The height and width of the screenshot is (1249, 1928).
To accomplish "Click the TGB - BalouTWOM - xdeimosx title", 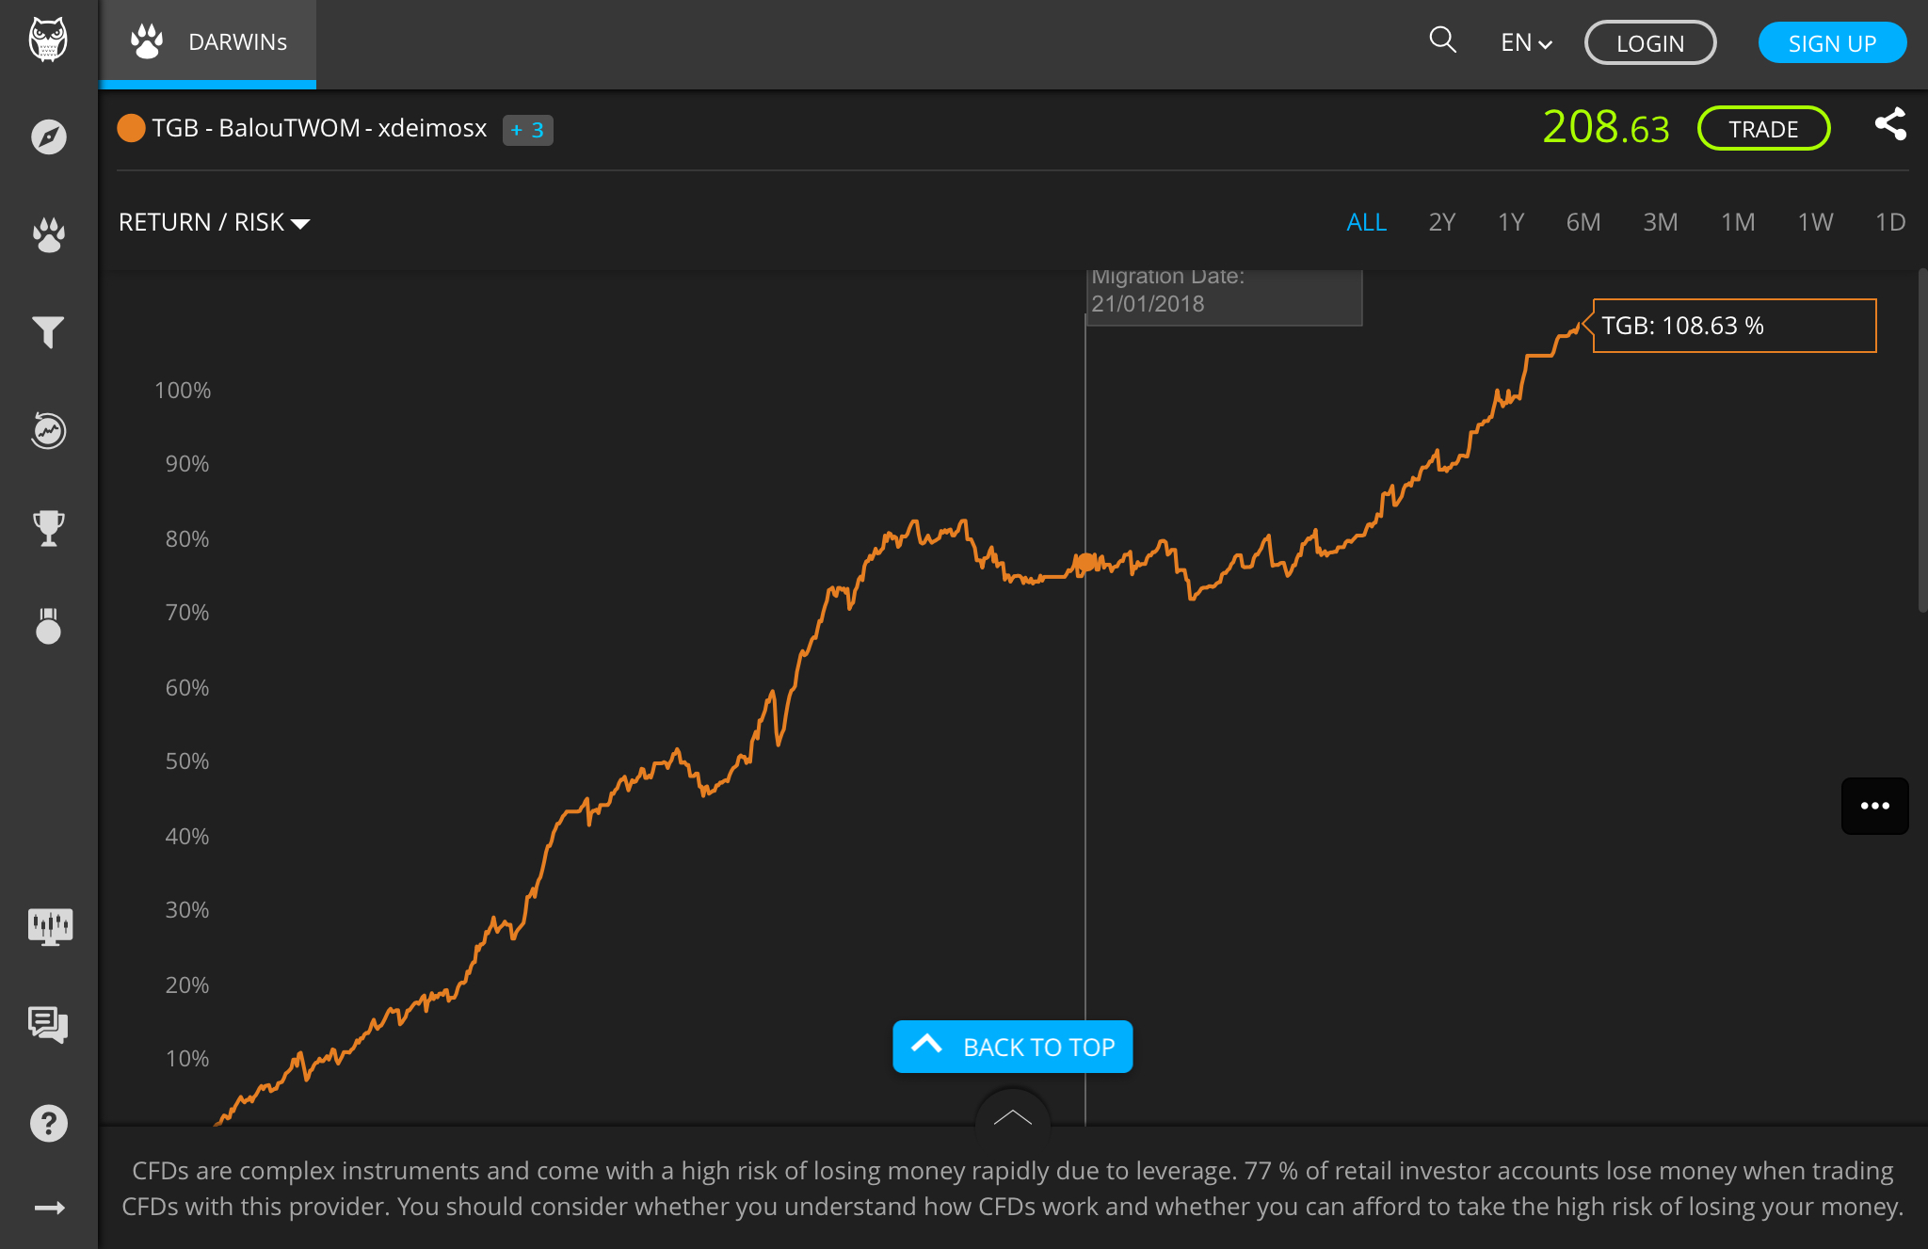I will 319,128.
